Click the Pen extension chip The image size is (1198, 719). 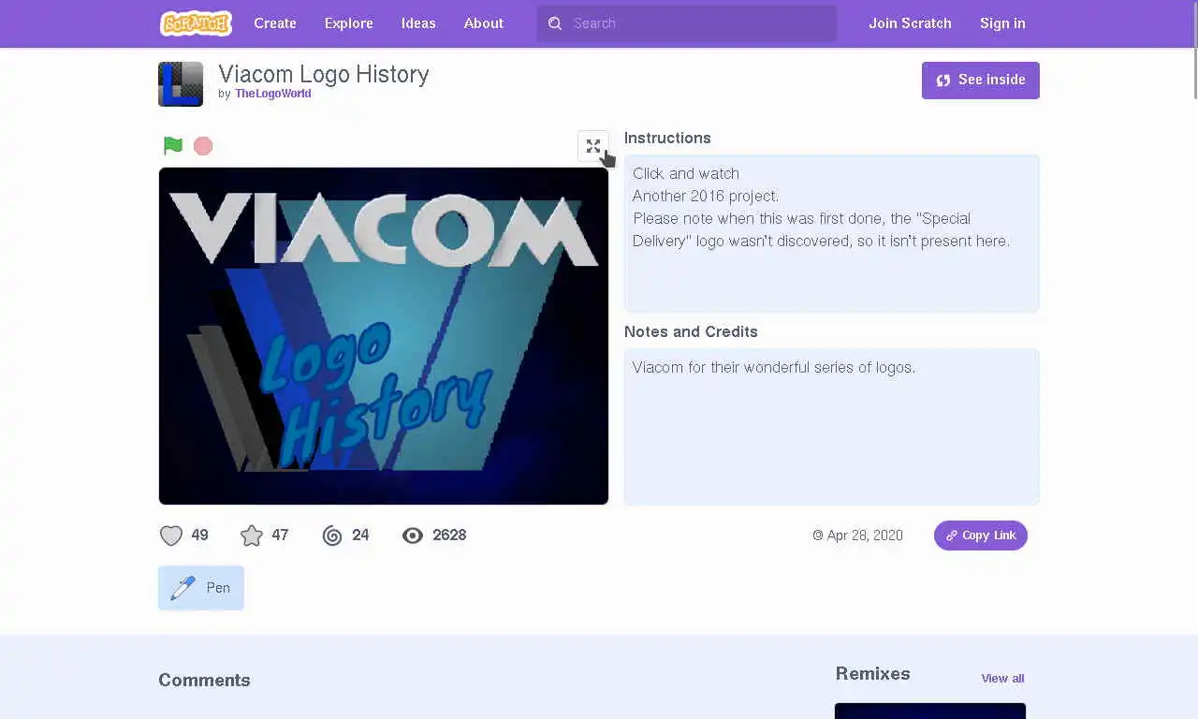pyautogui.click(x=201, y=588)
